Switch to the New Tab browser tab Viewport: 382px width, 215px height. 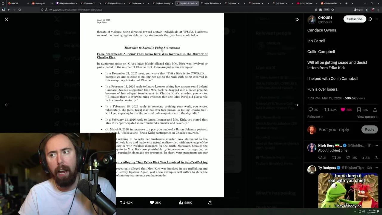click(x=19, y=3)
